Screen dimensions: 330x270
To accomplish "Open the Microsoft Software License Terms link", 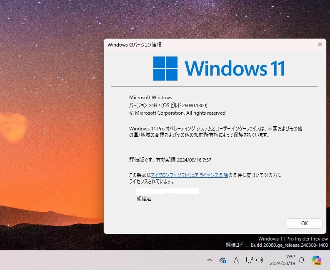I will point(190,175).
